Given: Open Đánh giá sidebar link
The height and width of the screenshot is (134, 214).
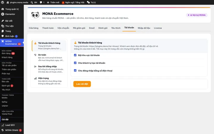Looking at the screenshot, I should coord(6,86).
